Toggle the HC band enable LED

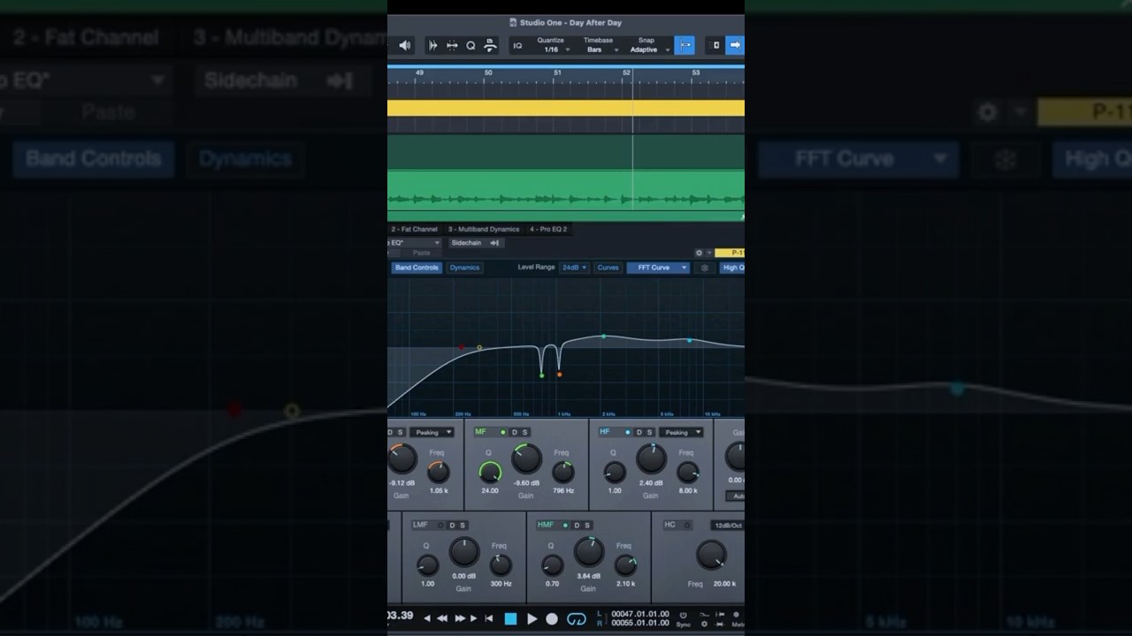[686, 525]
